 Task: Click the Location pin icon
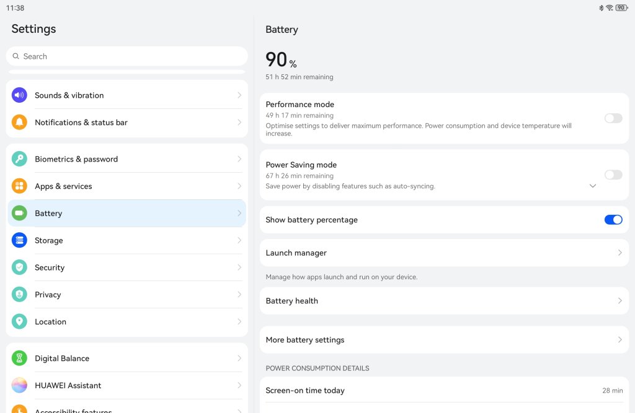pos(19,322)
